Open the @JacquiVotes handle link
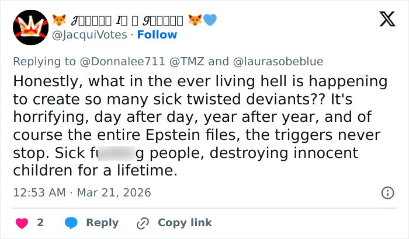Image resolution: width=409 pixels, height=239 pixels. (90, 35)
